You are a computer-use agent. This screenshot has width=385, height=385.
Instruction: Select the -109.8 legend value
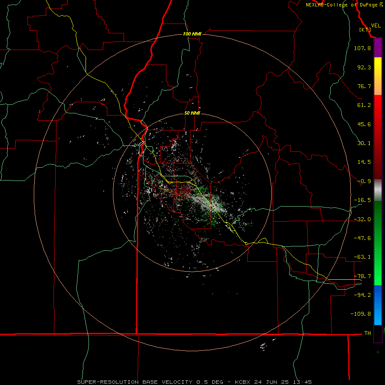tap(361, 314)
